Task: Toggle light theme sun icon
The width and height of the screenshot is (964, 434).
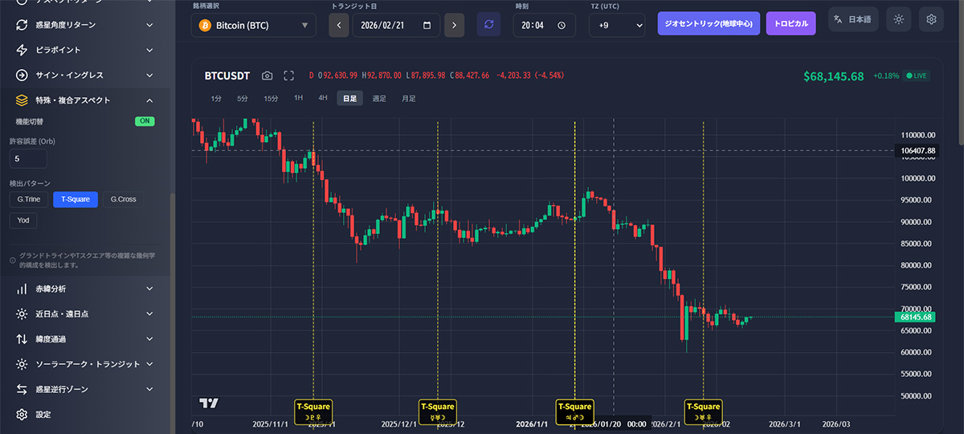Action: pyautogui.click(x=898, y=19)
